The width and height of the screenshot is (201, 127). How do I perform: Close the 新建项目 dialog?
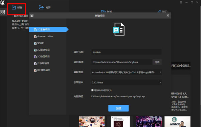point(168,16)
